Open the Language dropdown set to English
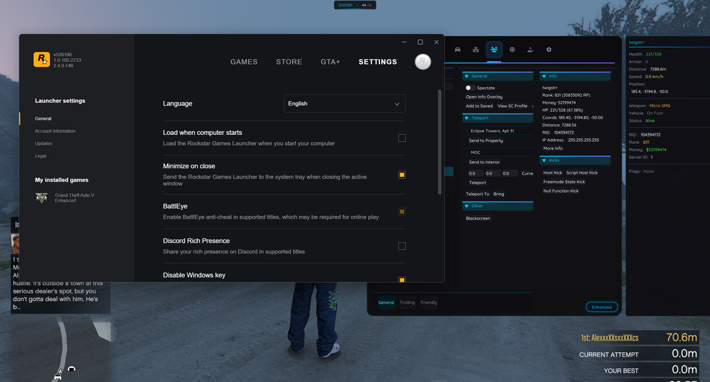The height and width of the screenshot is (382, 710). pos(345,104)
